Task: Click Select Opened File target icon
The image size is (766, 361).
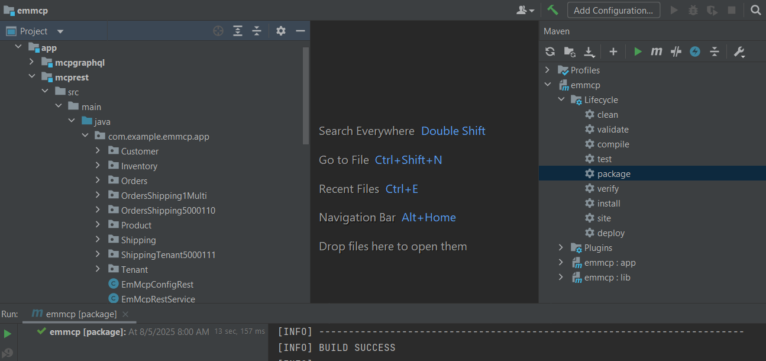Action: (218, 31)
